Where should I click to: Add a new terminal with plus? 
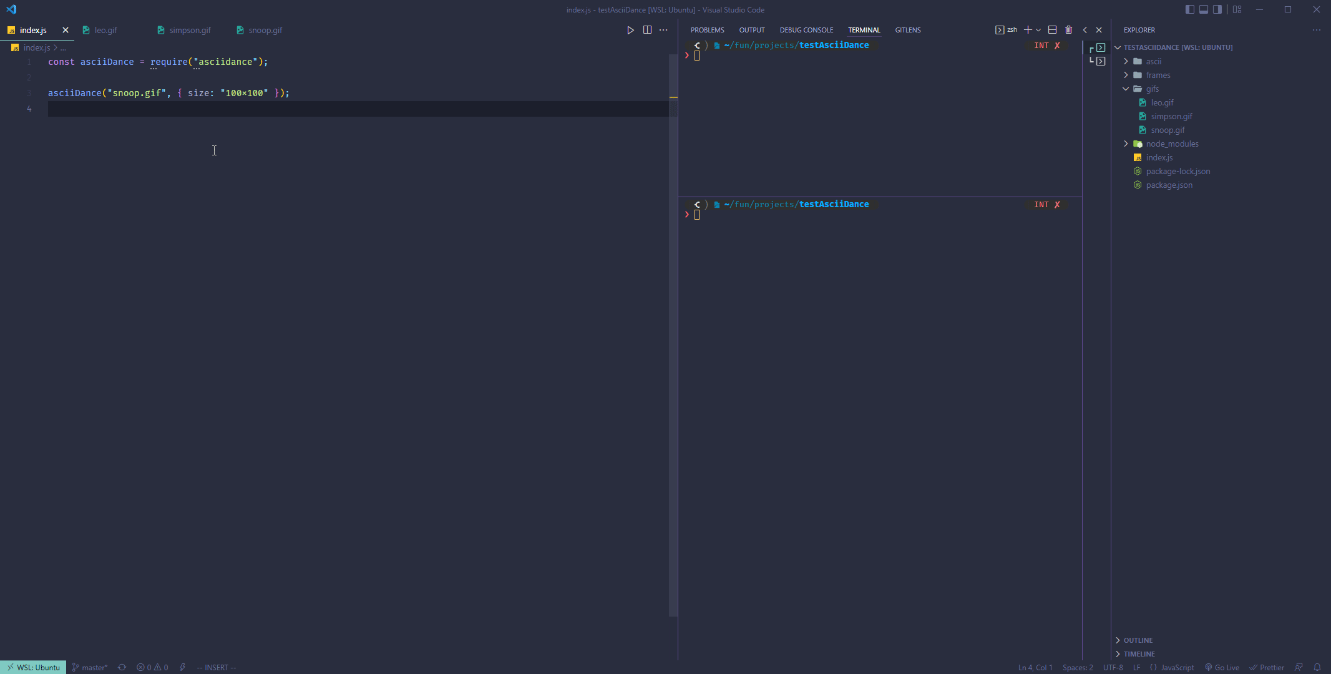[x=1027, y=30]
